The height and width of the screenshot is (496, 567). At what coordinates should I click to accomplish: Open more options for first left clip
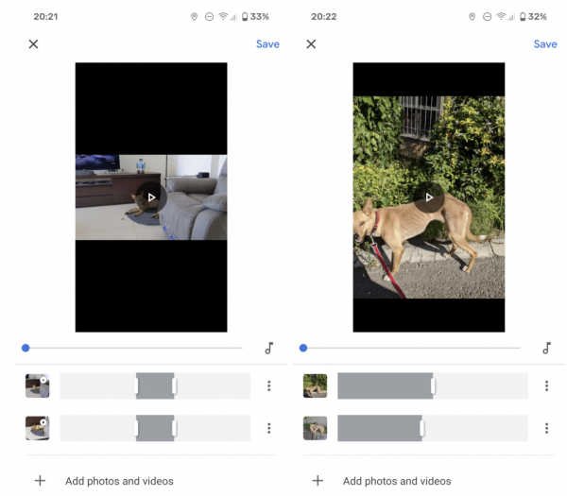(x=268, y=385)
